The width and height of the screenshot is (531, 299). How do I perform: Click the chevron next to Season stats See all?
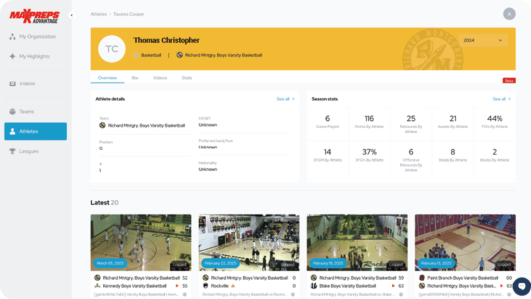[509, 99]
